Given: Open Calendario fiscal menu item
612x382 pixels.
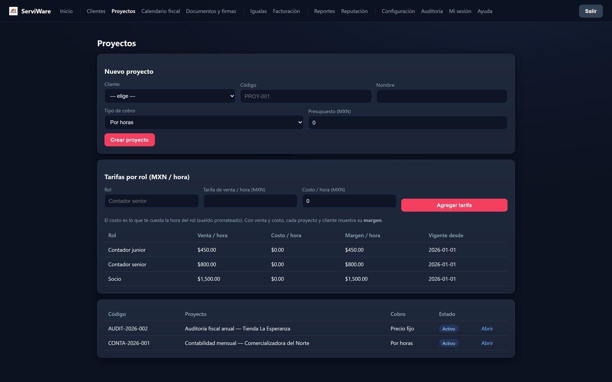Looking at the screenshot, I should 161,11.
